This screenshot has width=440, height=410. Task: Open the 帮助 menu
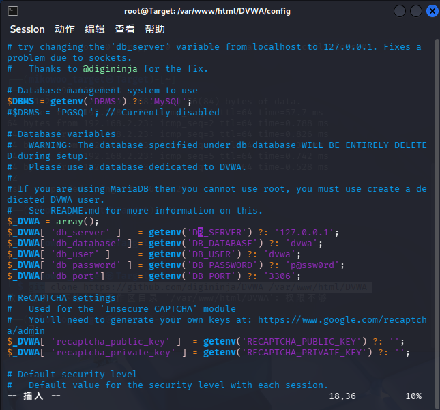(x=155, y=29)
